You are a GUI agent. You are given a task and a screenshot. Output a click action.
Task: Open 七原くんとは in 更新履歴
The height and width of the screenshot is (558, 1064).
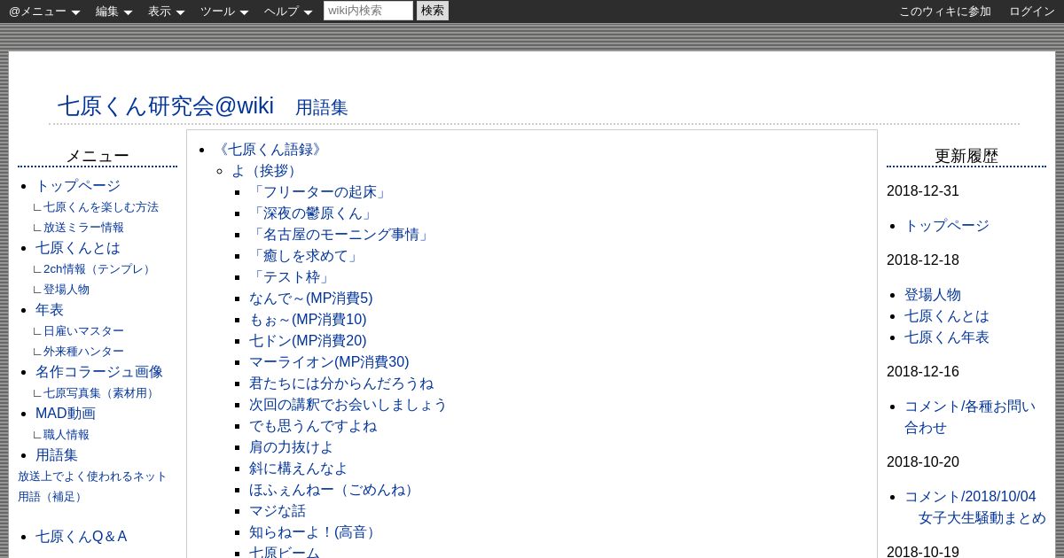(947, 316)
